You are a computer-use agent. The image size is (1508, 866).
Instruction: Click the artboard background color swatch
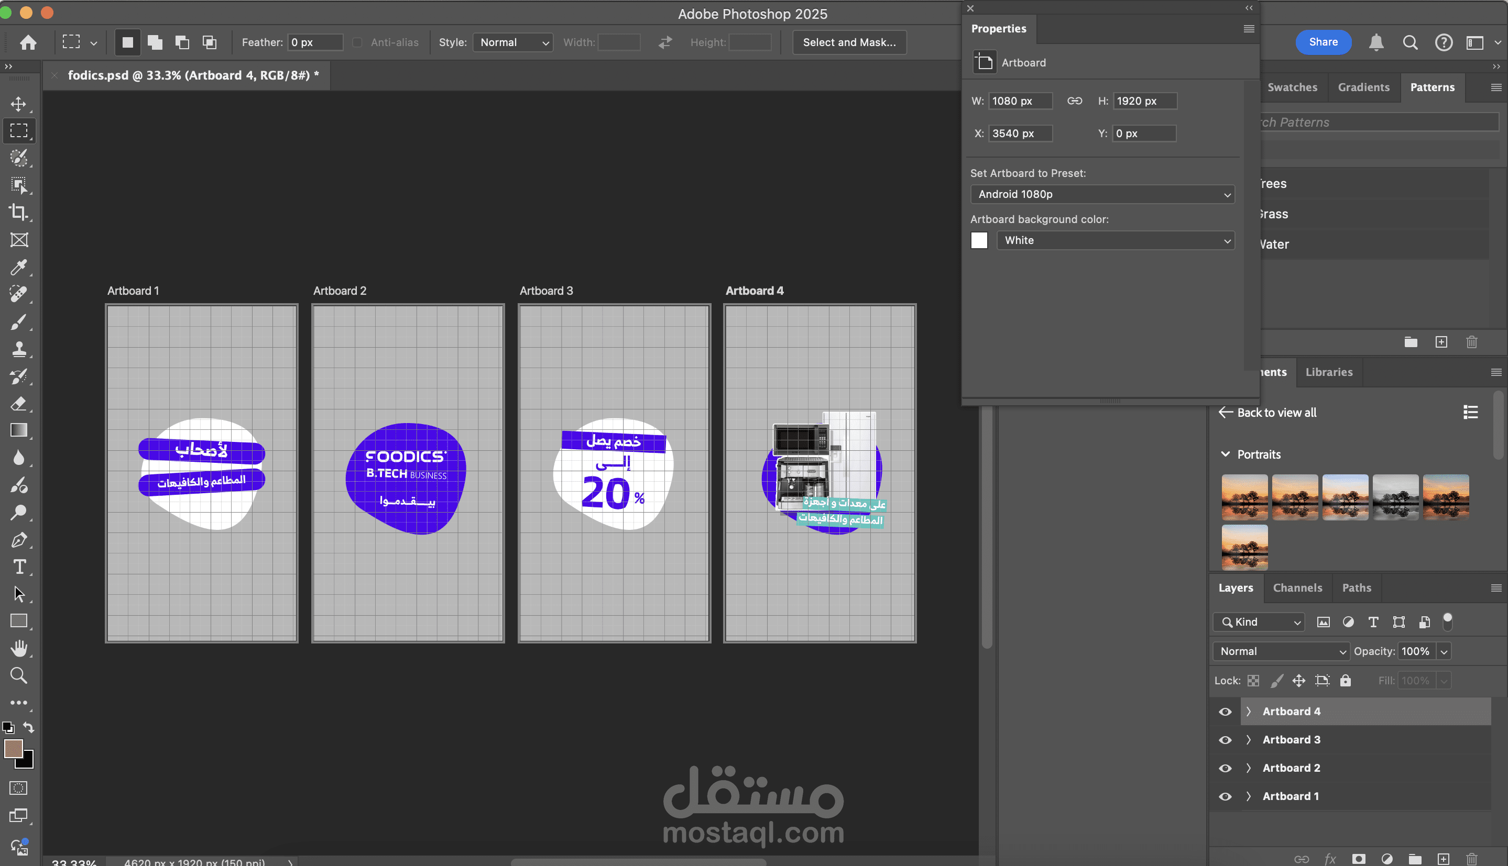[979, 240]
